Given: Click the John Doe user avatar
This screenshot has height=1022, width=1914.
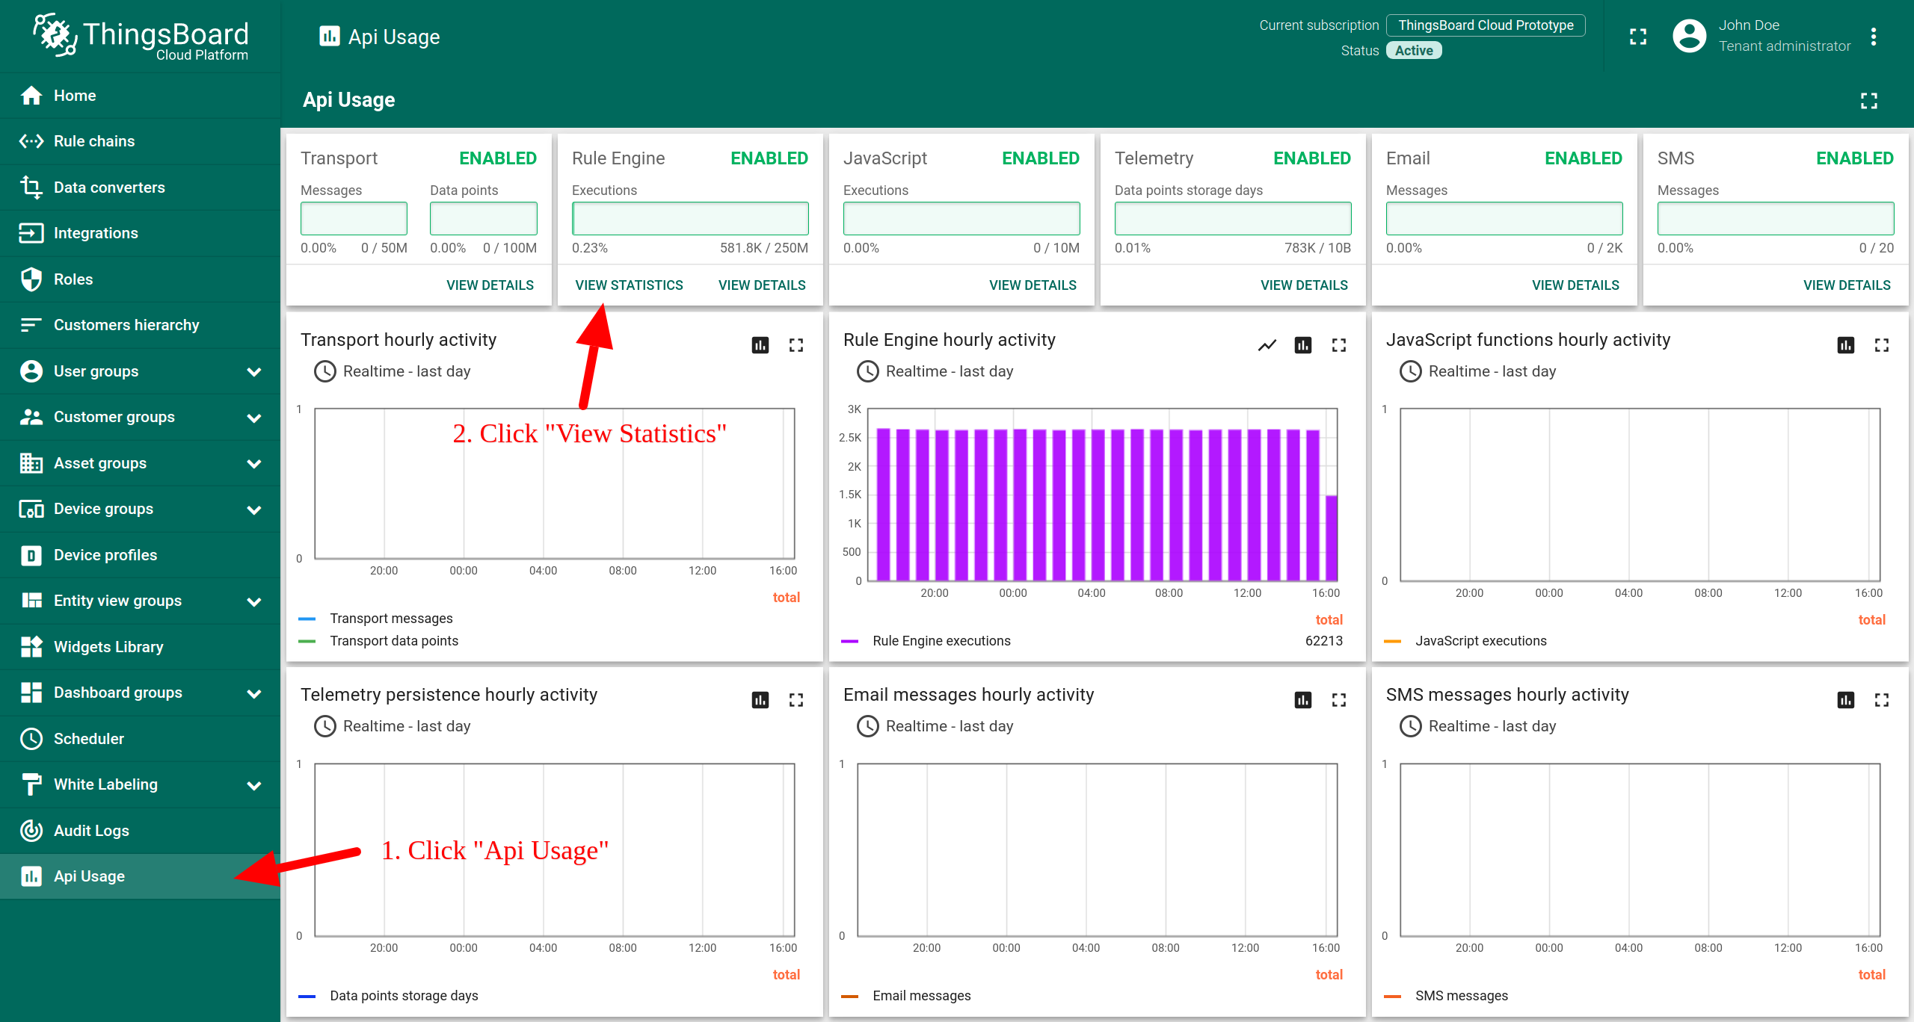Looking at the screenshot, I should point(1689,36).
